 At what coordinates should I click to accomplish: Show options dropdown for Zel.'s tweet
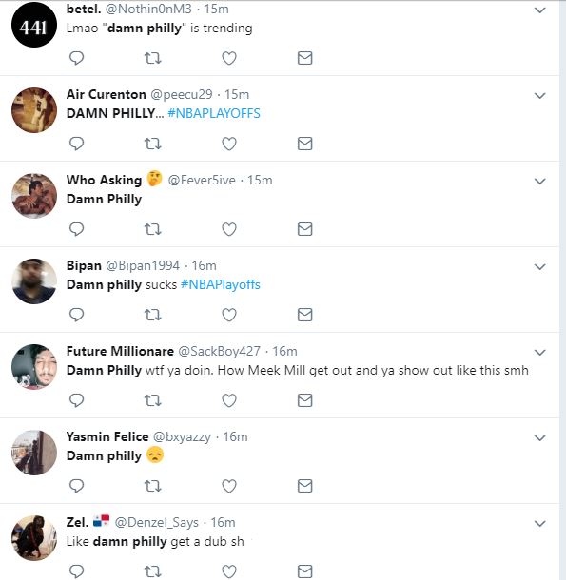coord(540,523)
